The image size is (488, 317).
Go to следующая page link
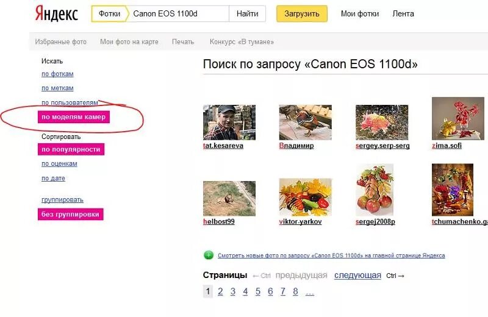(x=357, y=276)
